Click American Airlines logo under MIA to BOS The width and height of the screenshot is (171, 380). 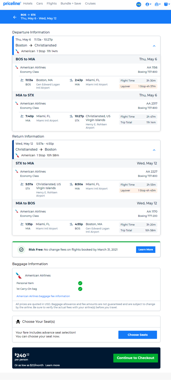(x=17, y=211)
